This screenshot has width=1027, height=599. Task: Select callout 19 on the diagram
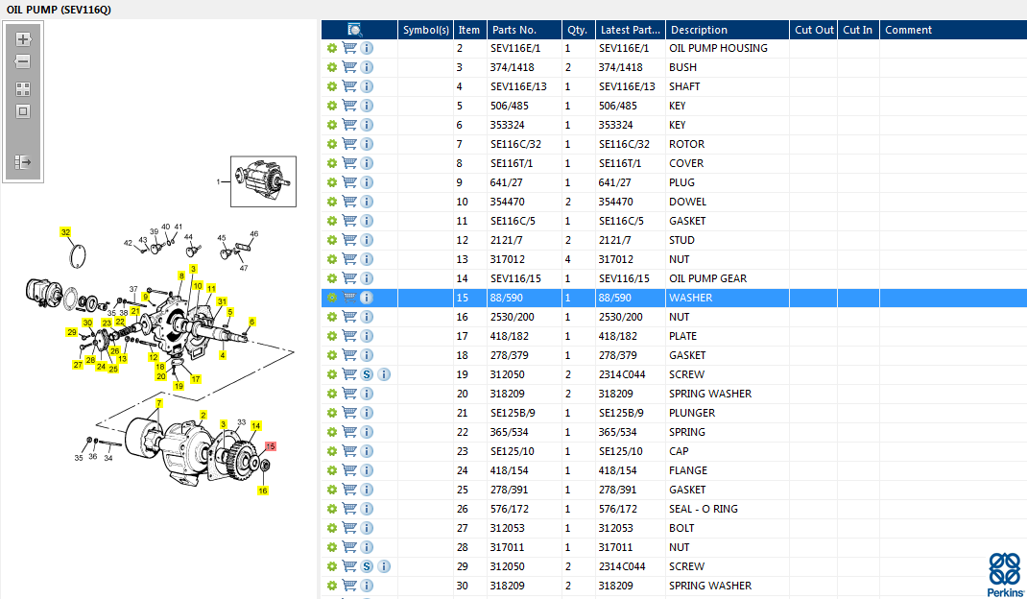[x=179, y=386]
